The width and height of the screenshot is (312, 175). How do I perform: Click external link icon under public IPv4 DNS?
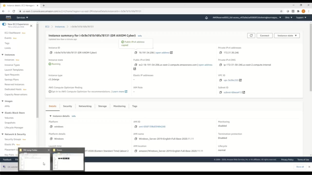pyautogui.click(x=135, y=69)
